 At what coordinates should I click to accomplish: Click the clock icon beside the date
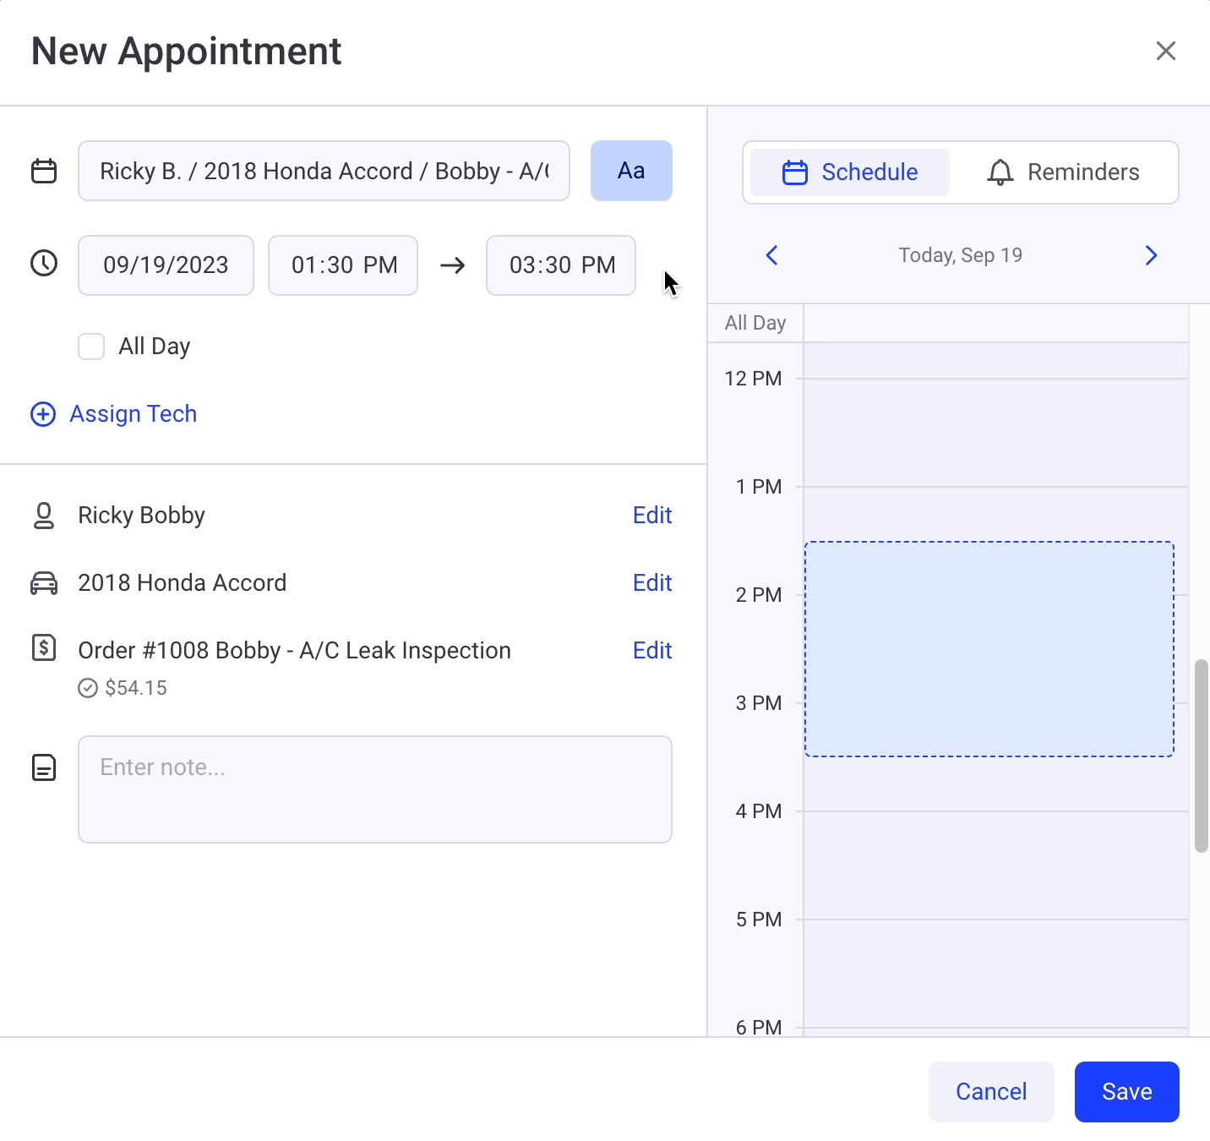pyautogui.click(x=44, y=264)
